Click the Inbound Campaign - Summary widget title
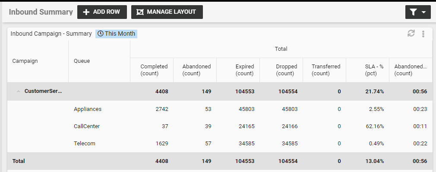 (51, 34)
